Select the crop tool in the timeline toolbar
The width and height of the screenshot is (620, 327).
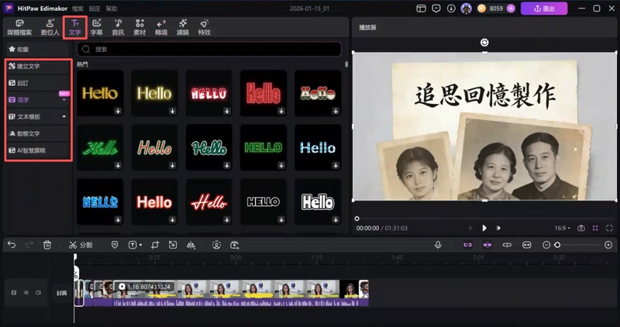[155, 245]
